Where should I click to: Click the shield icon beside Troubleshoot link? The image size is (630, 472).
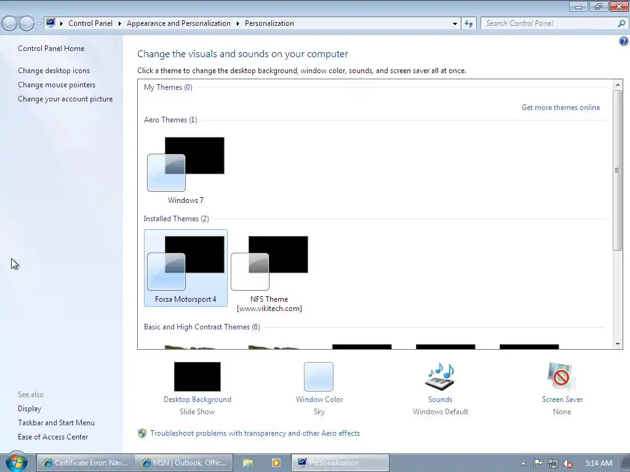[x=142, y=433]
